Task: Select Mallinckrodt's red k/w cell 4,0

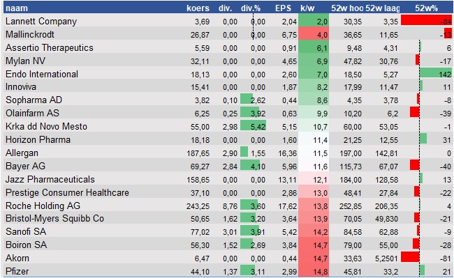Action: (314, 35)
